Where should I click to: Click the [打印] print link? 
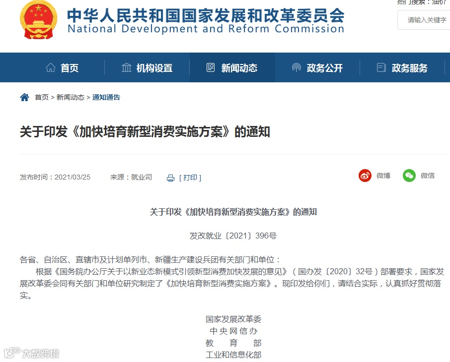(190, 178)
